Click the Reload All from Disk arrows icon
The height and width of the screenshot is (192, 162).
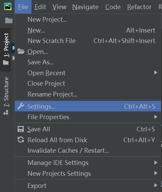[x=21, y=140]
